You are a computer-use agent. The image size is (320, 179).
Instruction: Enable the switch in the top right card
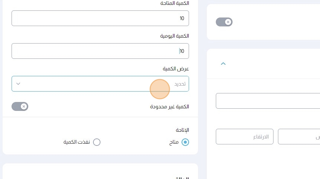(x=224, y=22)
